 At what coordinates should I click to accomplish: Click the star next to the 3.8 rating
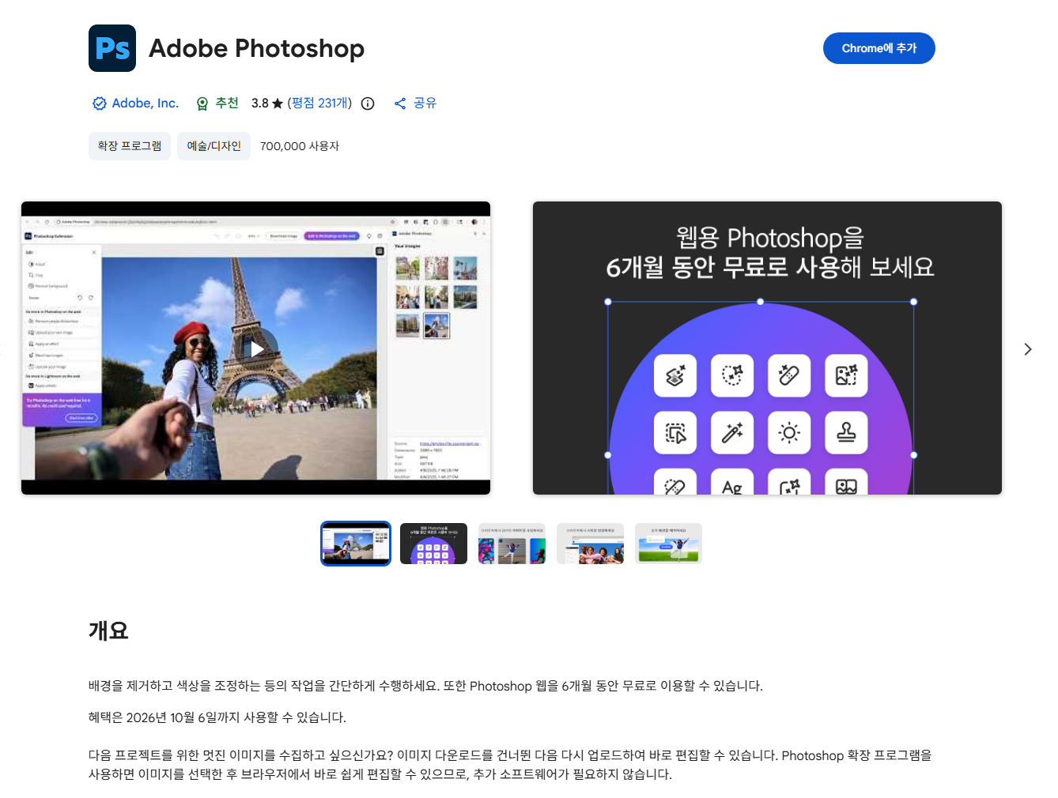(275, 103)
